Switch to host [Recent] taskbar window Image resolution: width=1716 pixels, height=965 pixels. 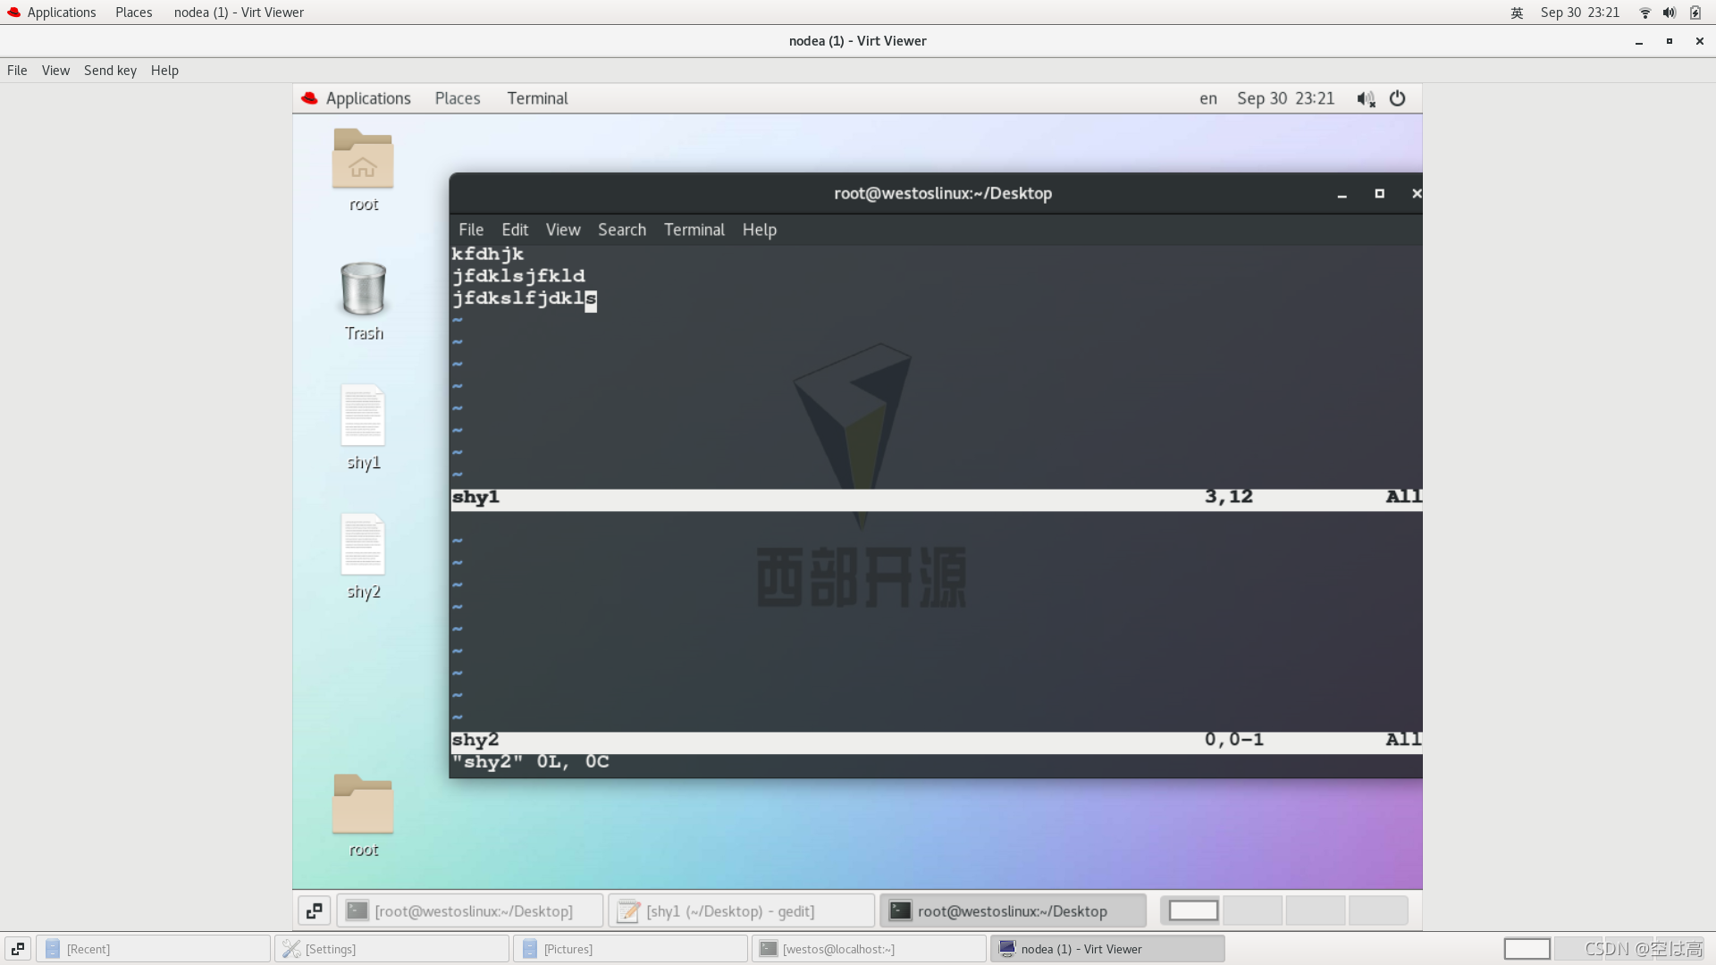153,949
